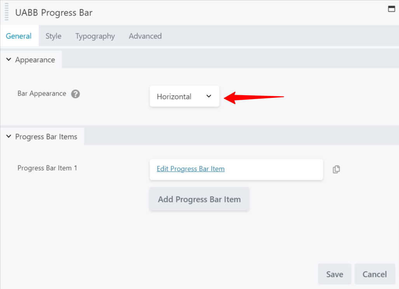Switch to the General tab

(x=19, y=36)
